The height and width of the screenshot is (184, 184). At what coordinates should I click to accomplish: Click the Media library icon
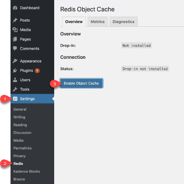15,30
